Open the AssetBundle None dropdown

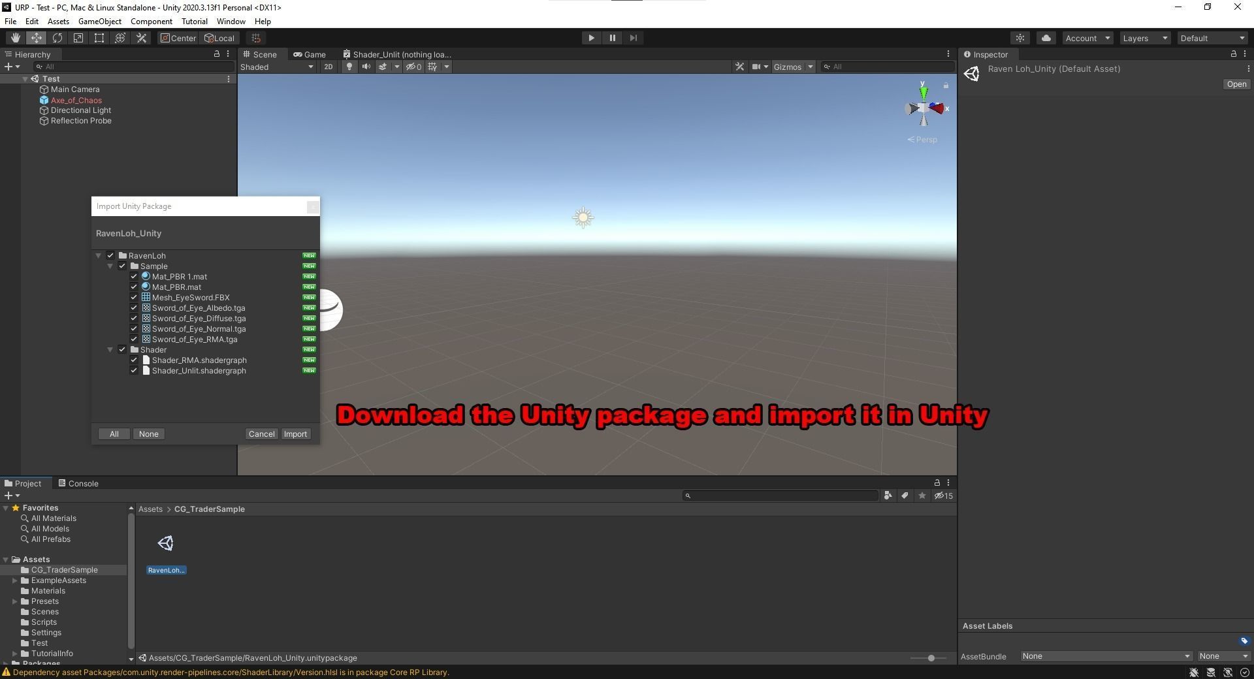tap(1106, 656)
